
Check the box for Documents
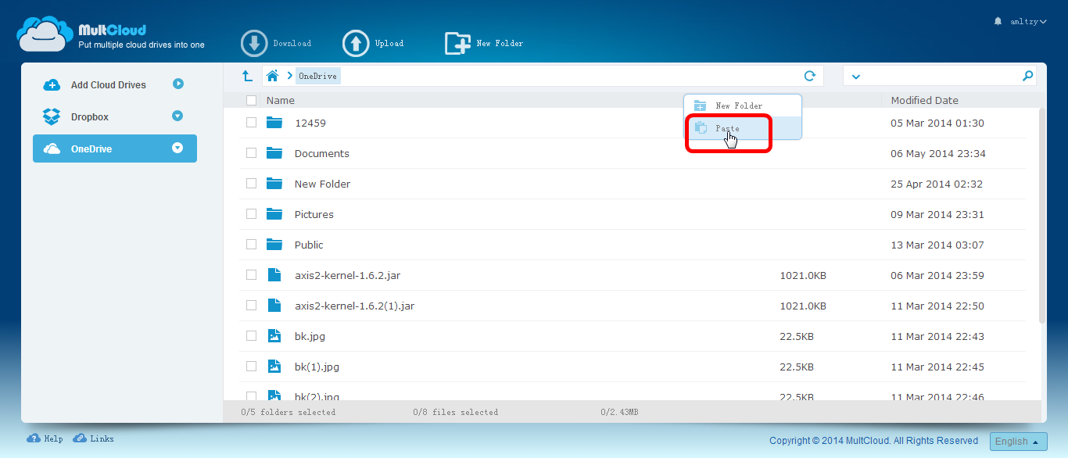(x=251, y=153)
